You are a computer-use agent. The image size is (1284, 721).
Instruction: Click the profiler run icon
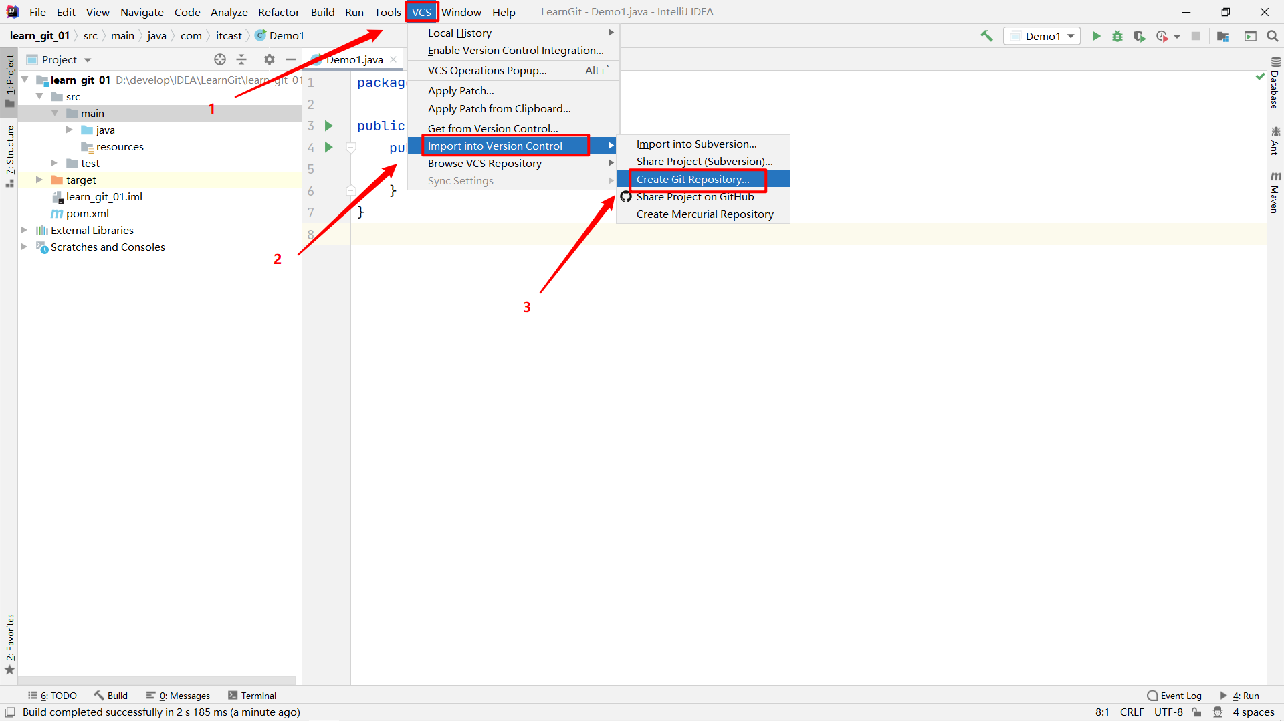[1162, 36]
